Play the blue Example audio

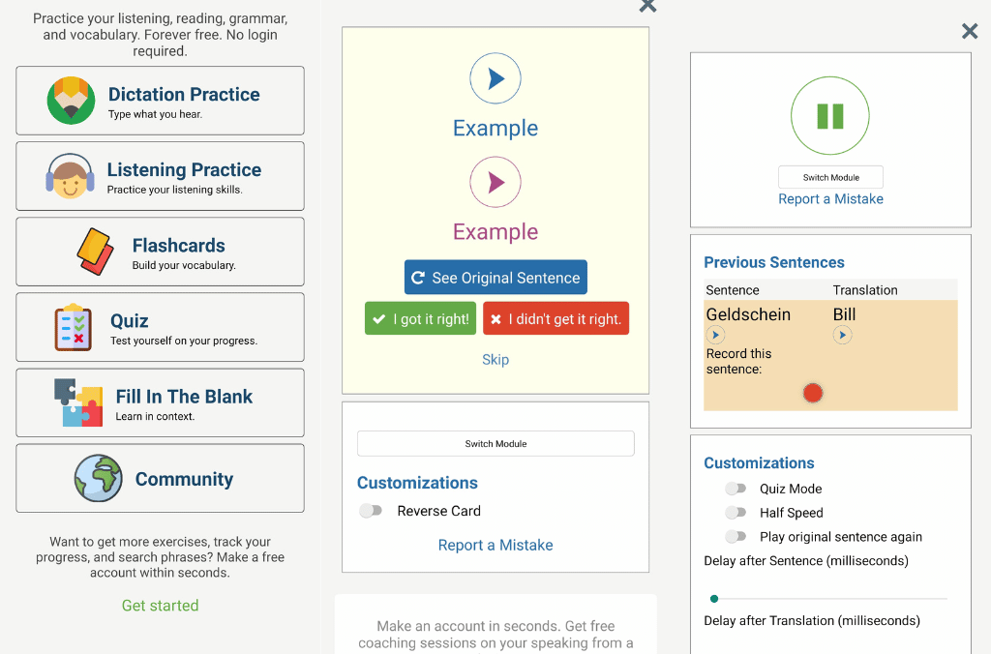pyautogui.click(x=495, y=79)
